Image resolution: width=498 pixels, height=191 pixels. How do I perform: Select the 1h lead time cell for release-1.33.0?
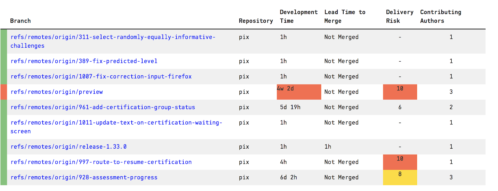[328, 147]
